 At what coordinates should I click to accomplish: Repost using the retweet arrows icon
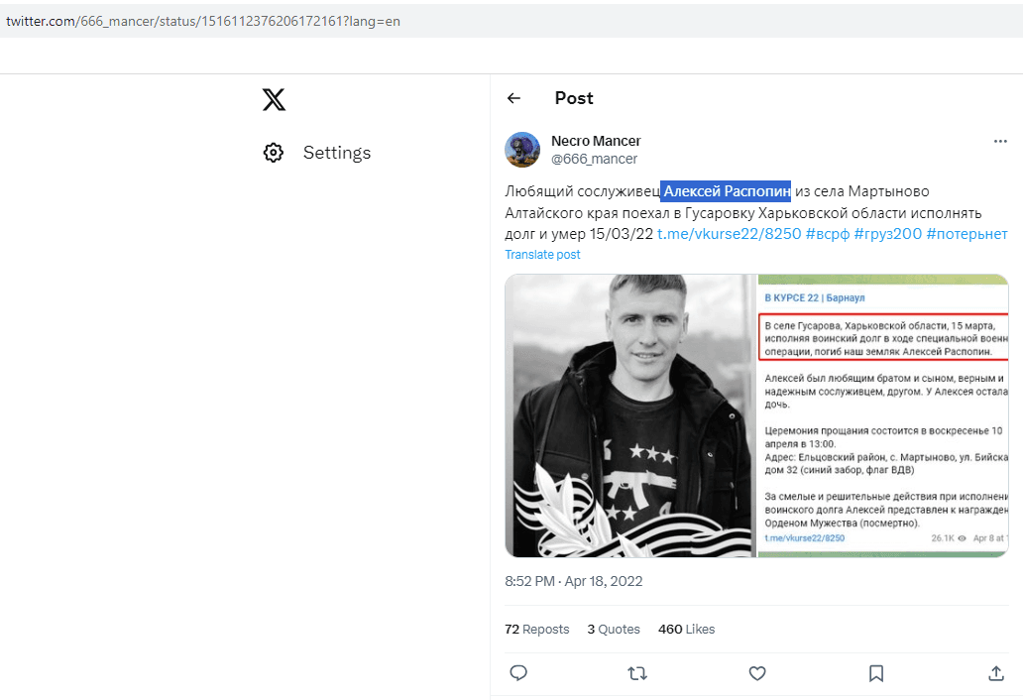pos(637,672)
